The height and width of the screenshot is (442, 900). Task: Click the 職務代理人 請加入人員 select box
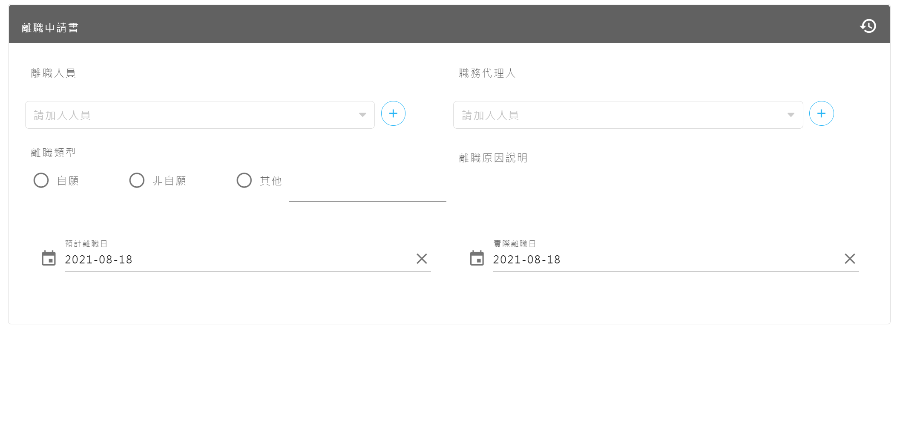coord(620,115)
